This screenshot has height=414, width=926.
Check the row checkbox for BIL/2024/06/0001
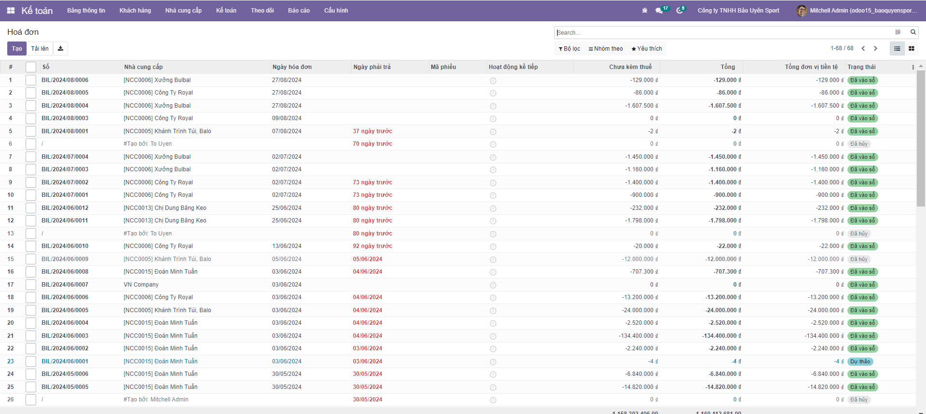tap(31, 361)
